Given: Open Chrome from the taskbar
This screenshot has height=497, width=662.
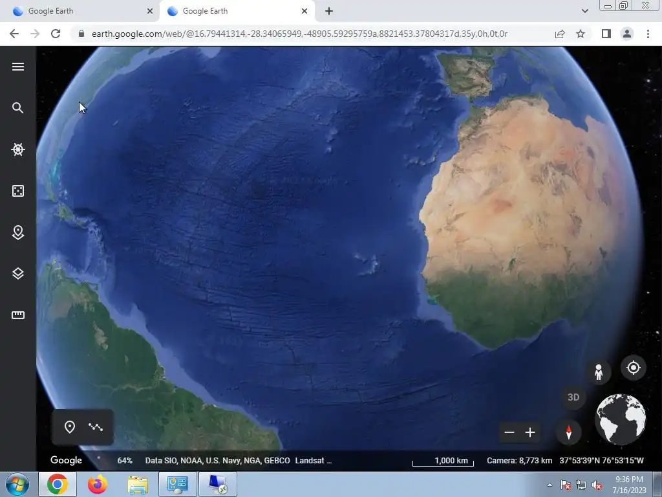Looking at the screenshot, I should 58,484.
